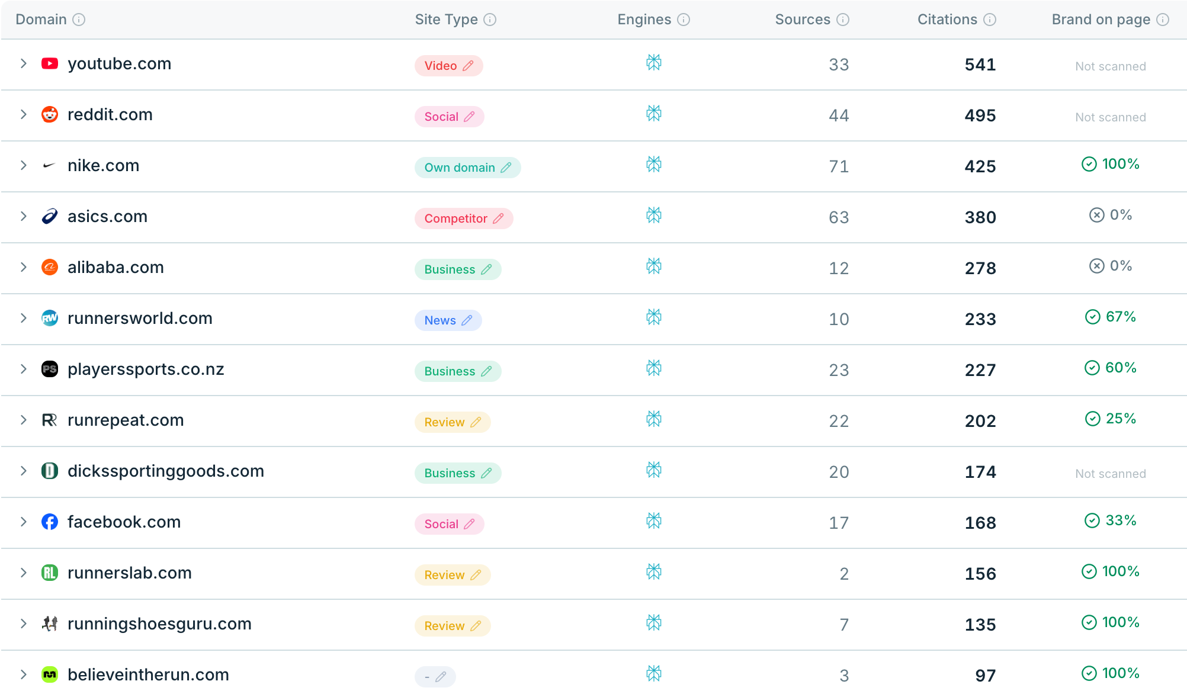Screen dimensions: 1187x694
Task: Click the YouTube favicon in the first row
Action: click(50, 63)
